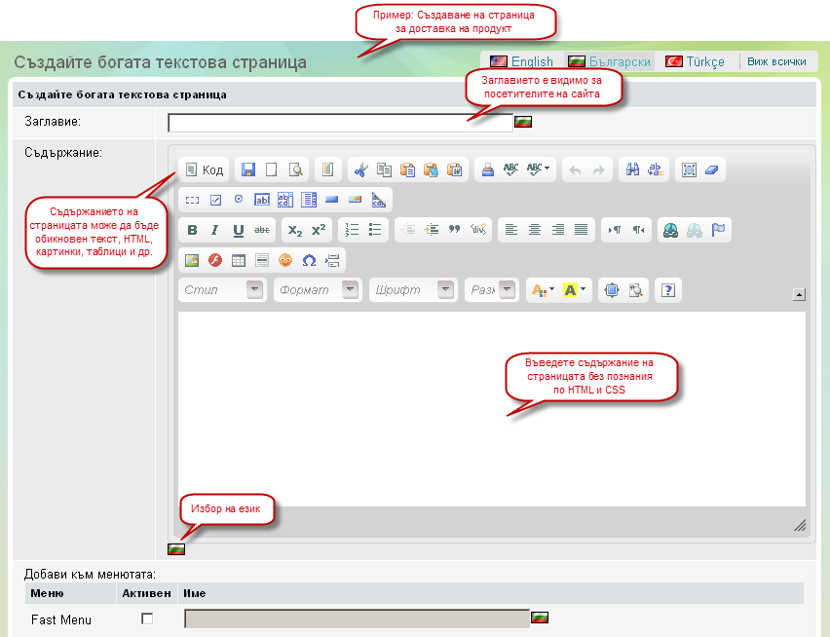Image resolution: width=830 pixels, height=637 pixels.
Task: Click the Insert link globe icon
Action: click(670, 230)
